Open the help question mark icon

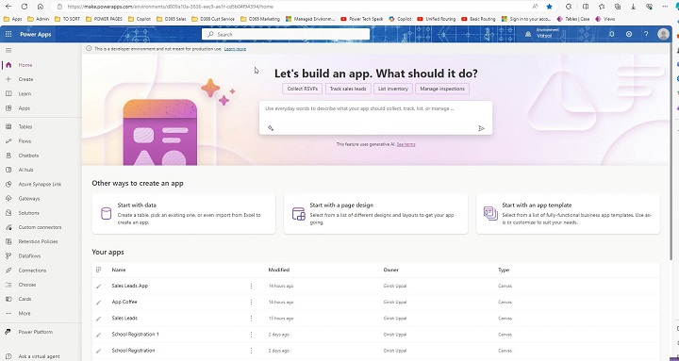tap(646, 34)
